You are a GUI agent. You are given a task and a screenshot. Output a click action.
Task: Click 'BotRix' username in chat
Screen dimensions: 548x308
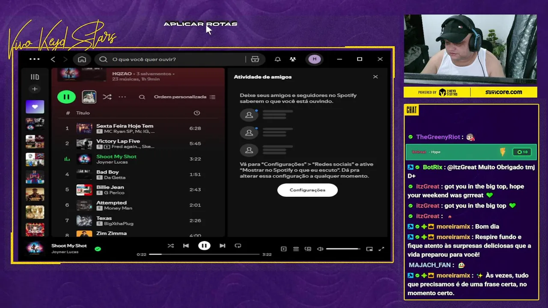click(432, 167)
